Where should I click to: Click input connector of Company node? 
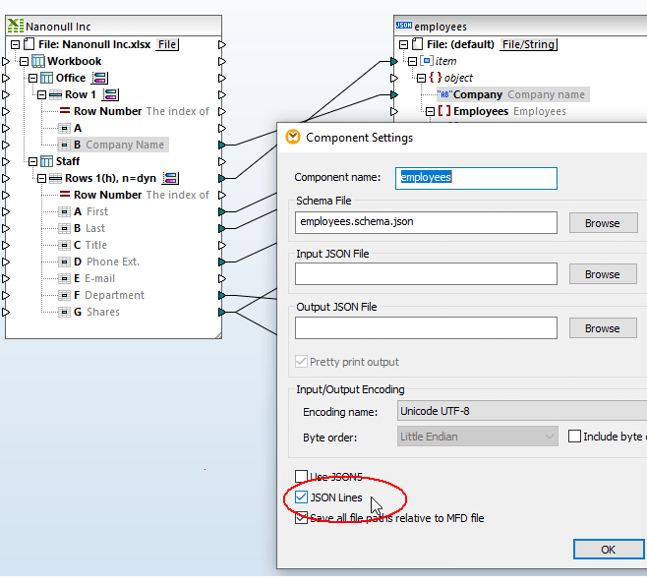click(x=393, y=94)
